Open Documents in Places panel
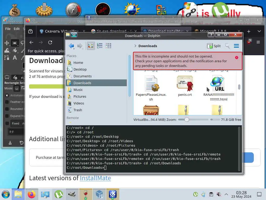 96,76
